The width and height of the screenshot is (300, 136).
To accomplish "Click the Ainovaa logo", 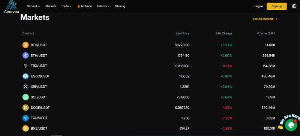I will click(12, 7).
